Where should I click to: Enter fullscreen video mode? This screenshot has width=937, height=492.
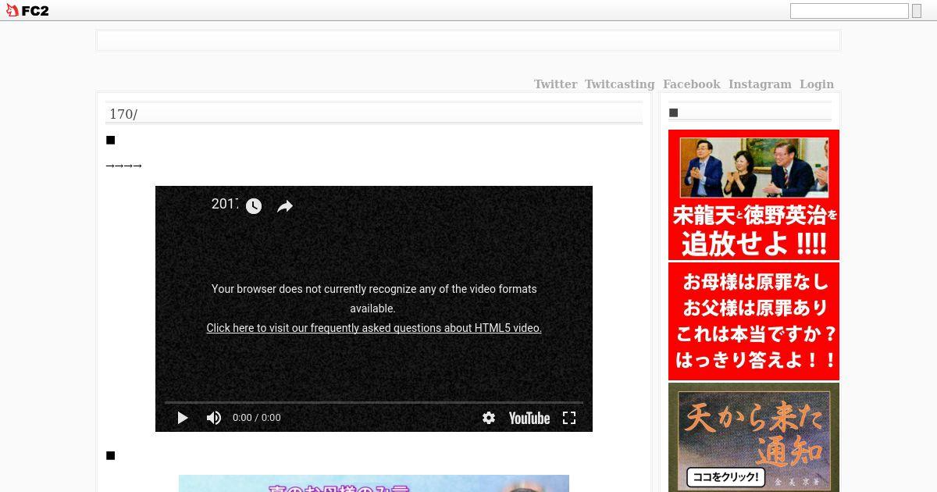point(569,418)
